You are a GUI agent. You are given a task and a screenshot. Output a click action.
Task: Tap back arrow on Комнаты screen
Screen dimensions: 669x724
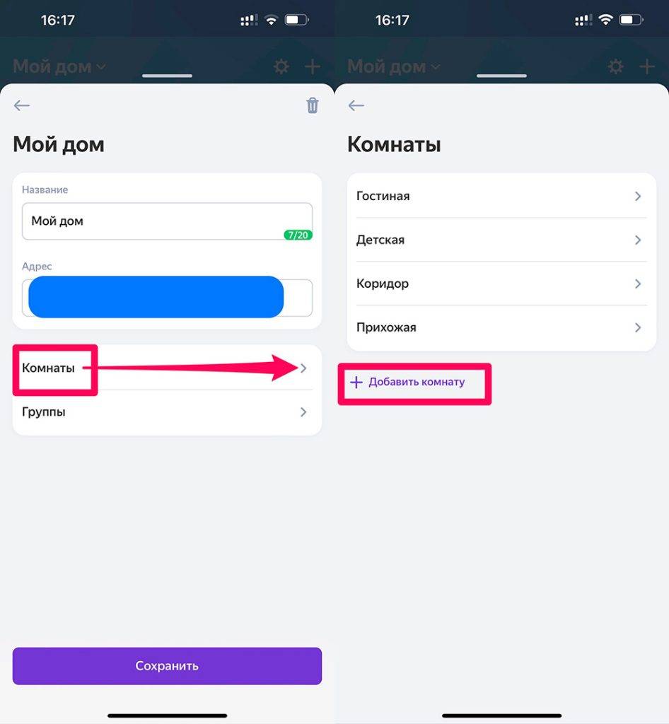click(356, 105)
